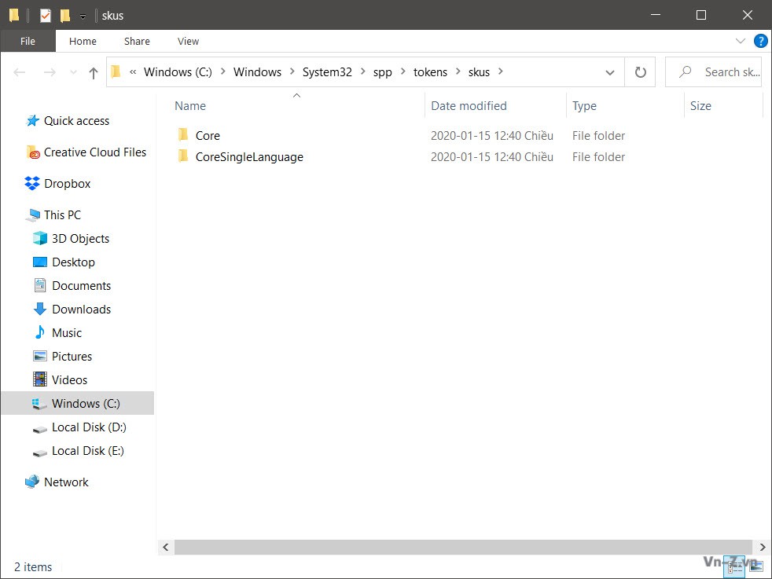The image size is (772, 579).
Task: Switch to large icons view button
Action: click(x=756, y=566)
